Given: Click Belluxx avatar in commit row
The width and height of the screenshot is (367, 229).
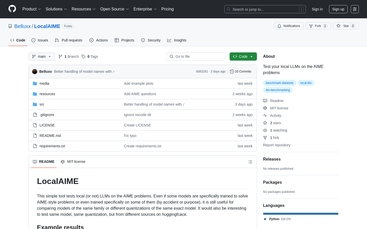Looking at the screenshot, I should tap(35, 71).
